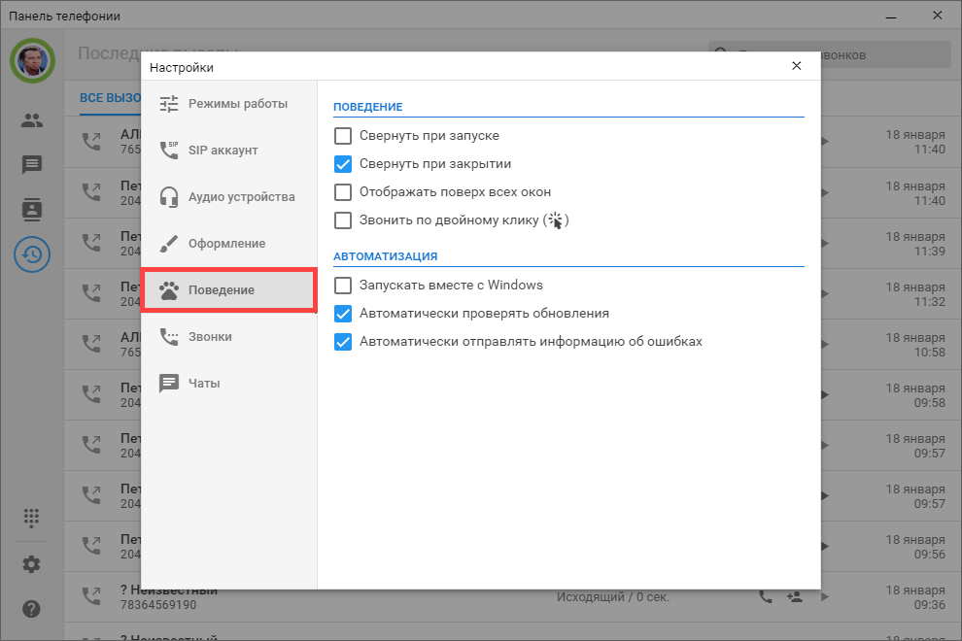Go to Аудио устройства settings section

click(x=228, y=197)
